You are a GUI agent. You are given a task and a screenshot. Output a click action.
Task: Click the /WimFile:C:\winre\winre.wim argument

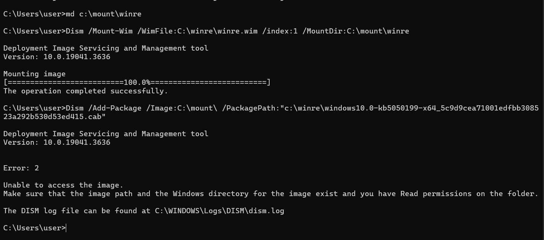[x=197, y=31]
